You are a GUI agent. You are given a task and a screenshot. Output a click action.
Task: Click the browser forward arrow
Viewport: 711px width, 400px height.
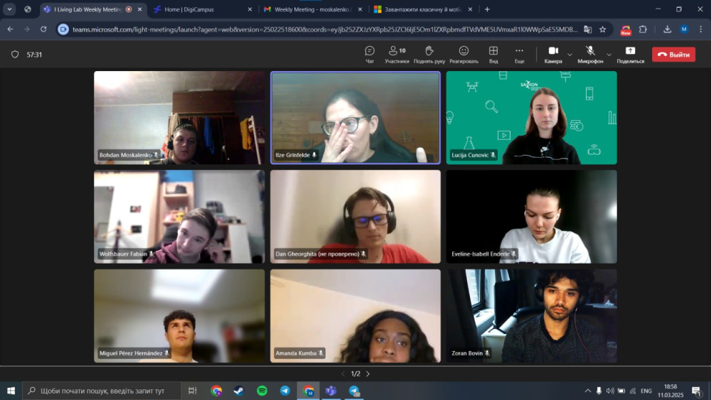(27, 29)
